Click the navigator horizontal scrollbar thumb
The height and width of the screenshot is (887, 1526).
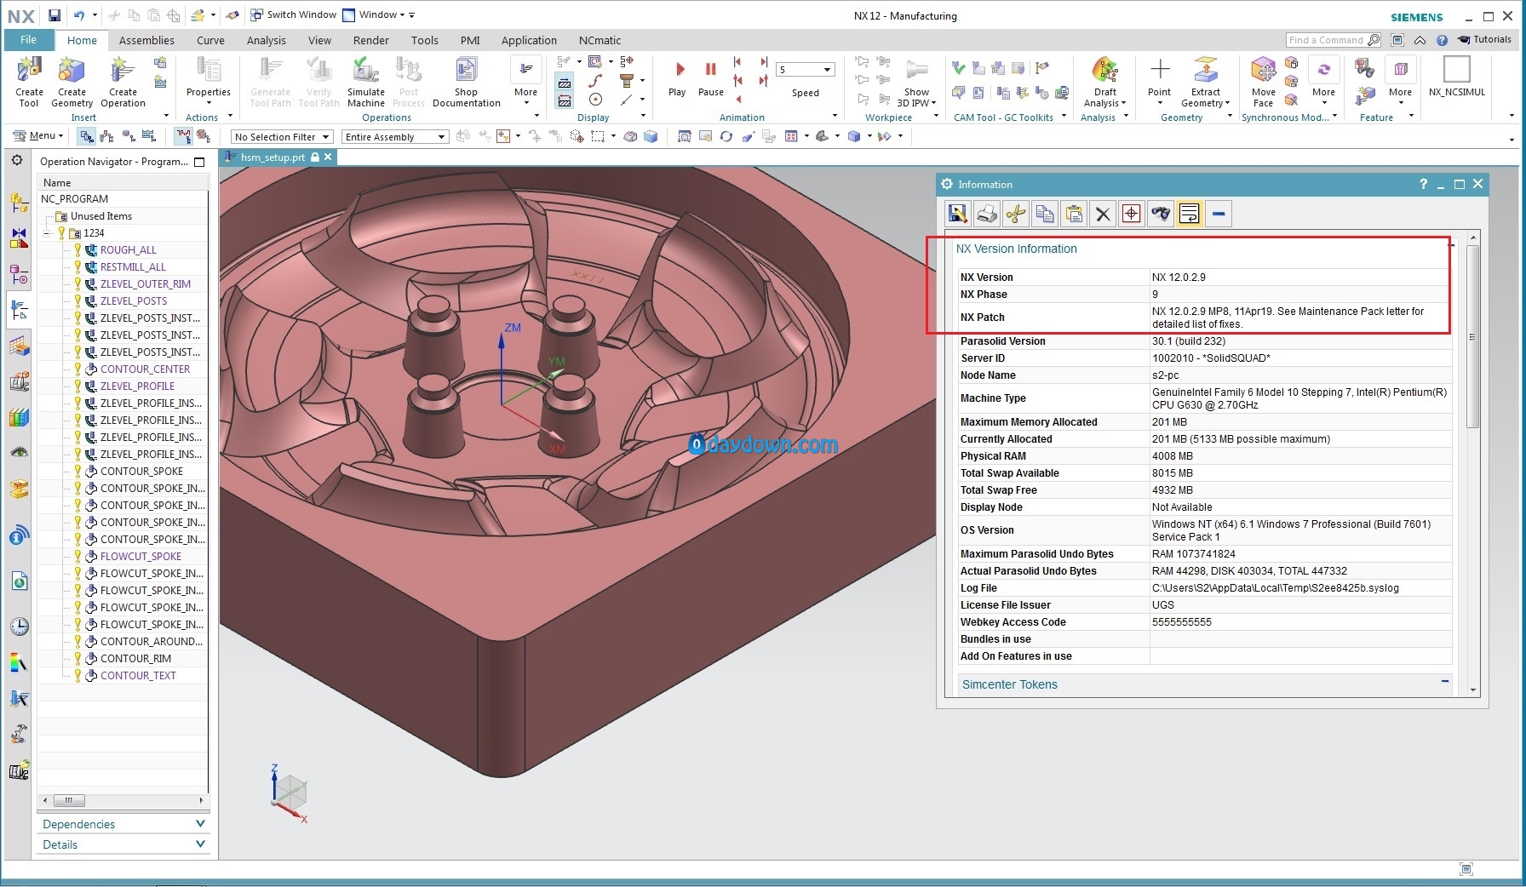coord(69,800)
